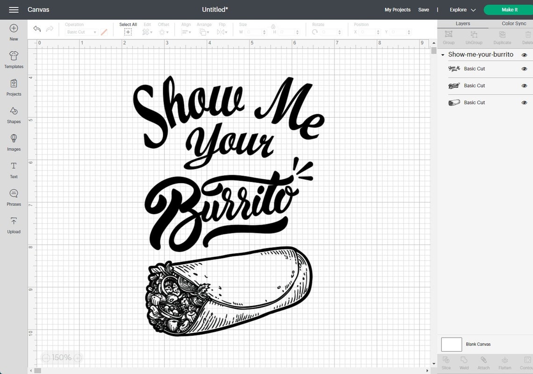Click the Weld icon
Image resolution: width=533 pixels, height=374 pixels.
coord(464,362)
